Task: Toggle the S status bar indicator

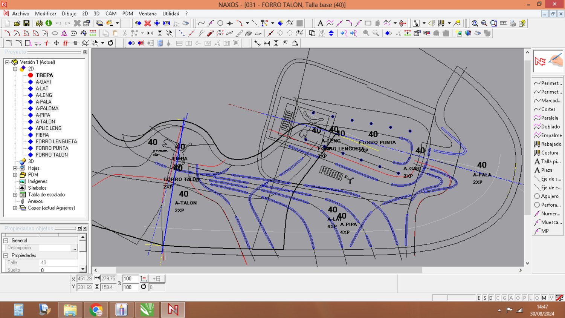Action: click(485, 298)
